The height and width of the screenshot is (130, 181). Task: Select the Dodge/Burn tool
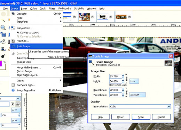click(3, 56)
